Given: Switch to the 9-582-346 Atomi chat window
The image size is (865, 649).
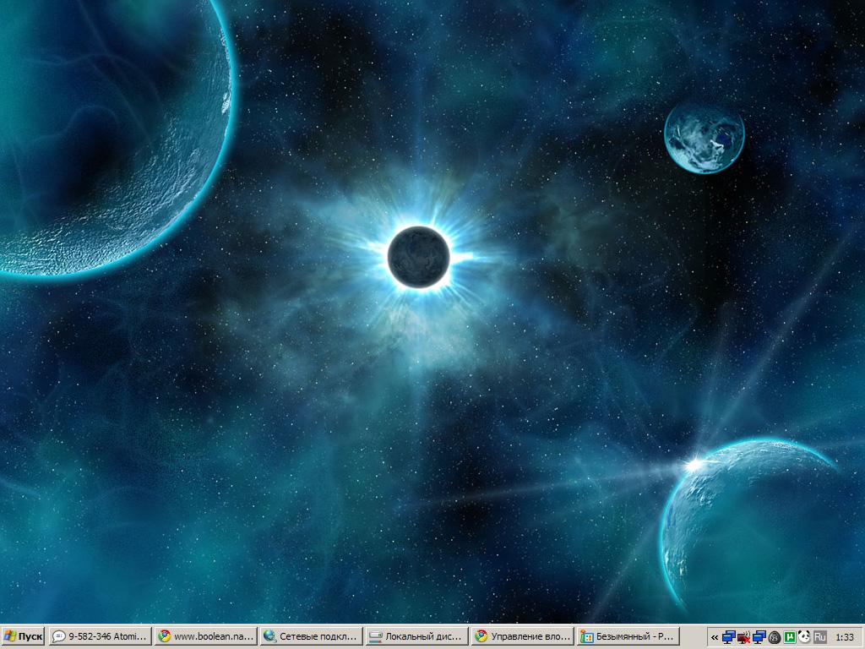Looking at the screenshot, I should click(x=100, y=636).
